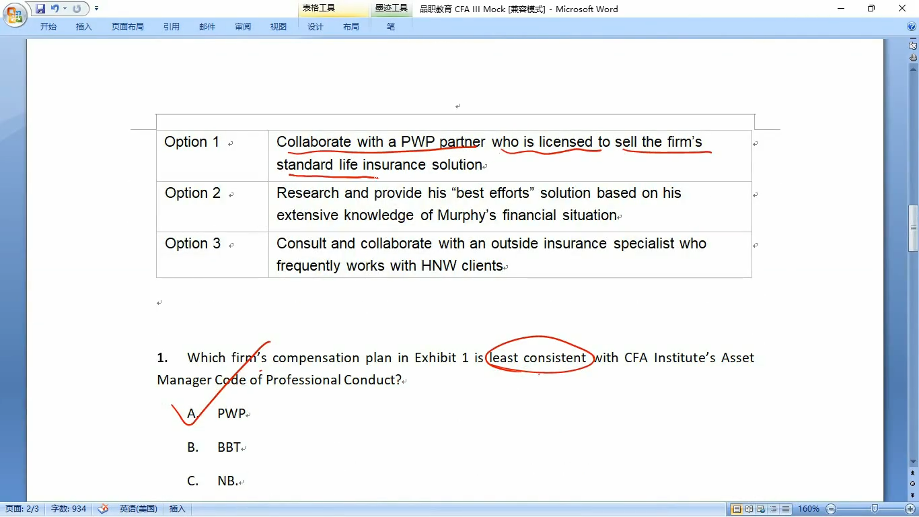Select the 引用 tab
The width and height of the screenshot is (919, 517).
click(x=172, y=27)
